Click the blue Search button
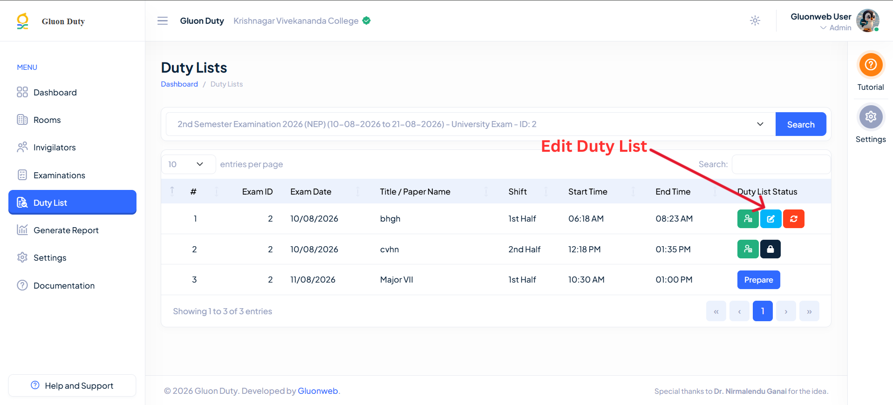893x405 pixels. 801,124
